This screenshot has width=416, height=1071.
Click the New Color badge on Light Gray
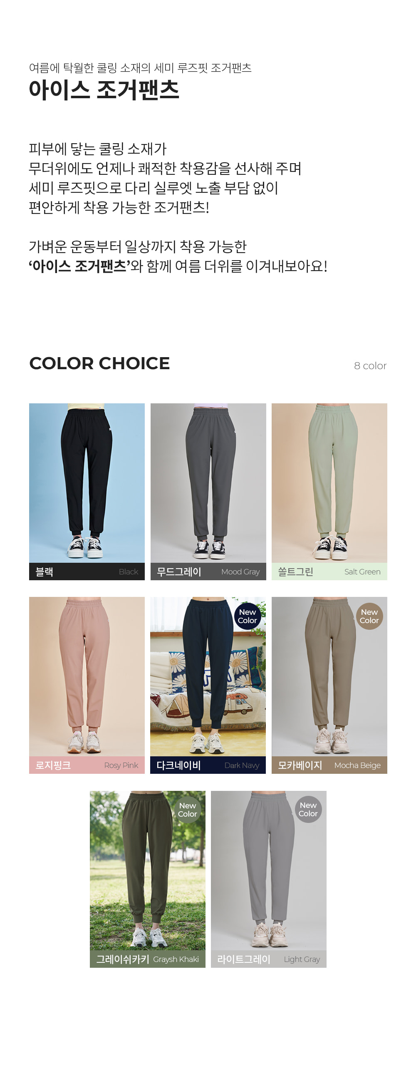308,809
